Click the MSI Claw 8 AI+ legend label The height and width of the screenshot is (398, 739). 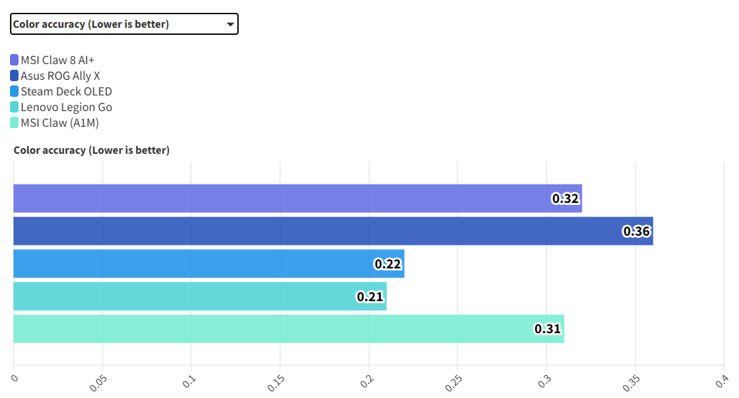(x=57, y=60)
